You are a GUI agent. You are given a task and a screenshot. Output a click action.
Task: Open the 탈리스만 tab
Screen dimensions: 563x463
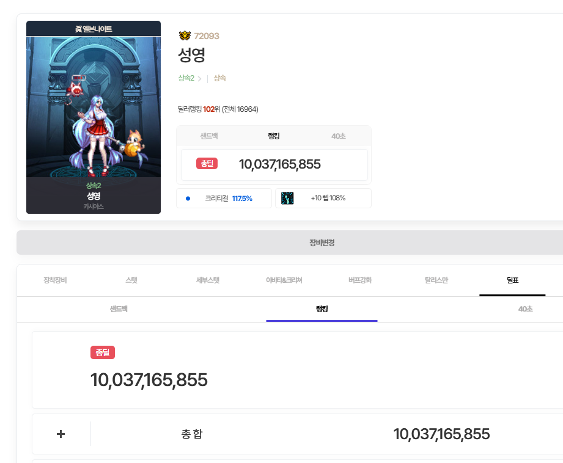point(436,280)
